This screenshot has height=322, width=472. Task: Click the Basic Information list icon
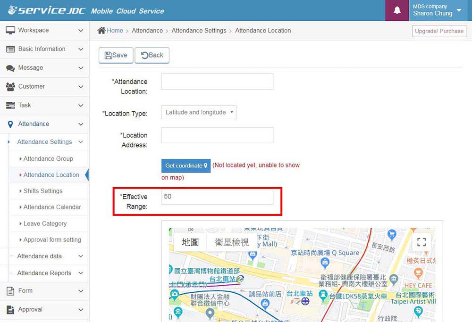click(x=10, y=49)
